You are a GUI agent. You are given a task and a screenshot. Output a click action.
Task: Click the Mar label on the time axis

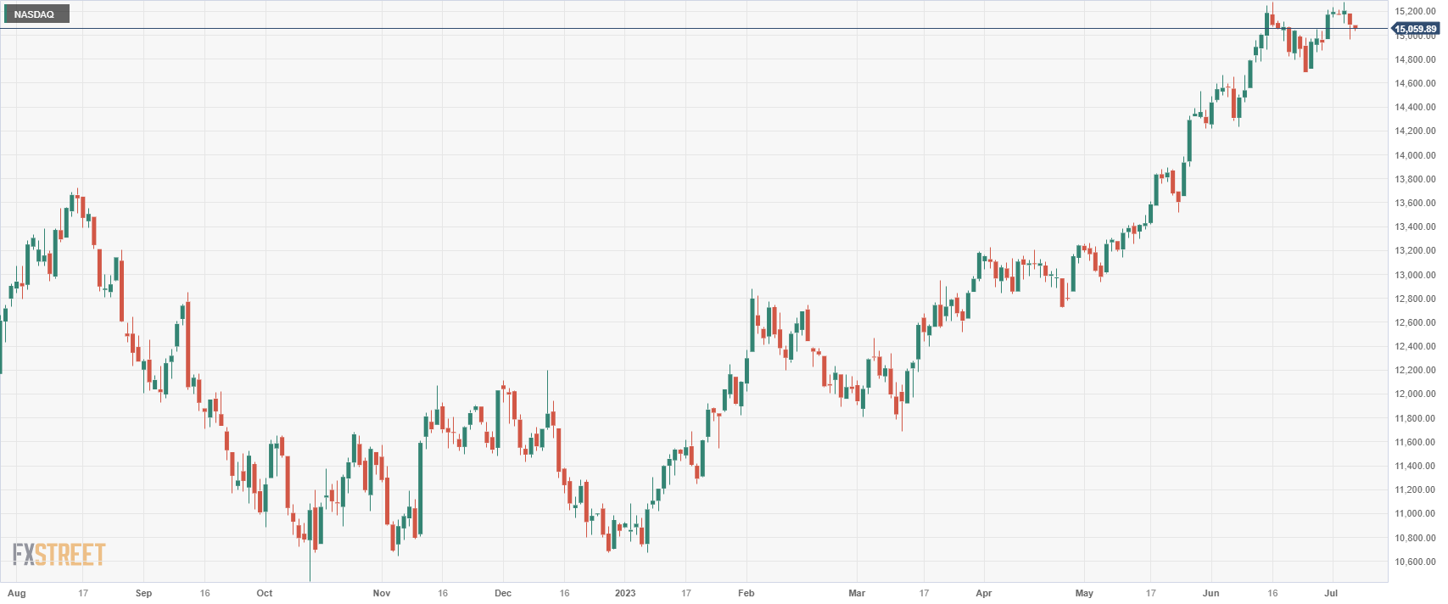coord(857,593)
